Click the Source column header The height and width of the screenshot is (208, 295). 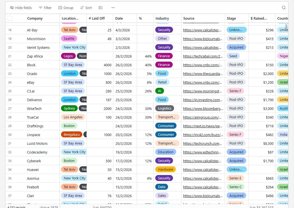(x=203, y=19)
